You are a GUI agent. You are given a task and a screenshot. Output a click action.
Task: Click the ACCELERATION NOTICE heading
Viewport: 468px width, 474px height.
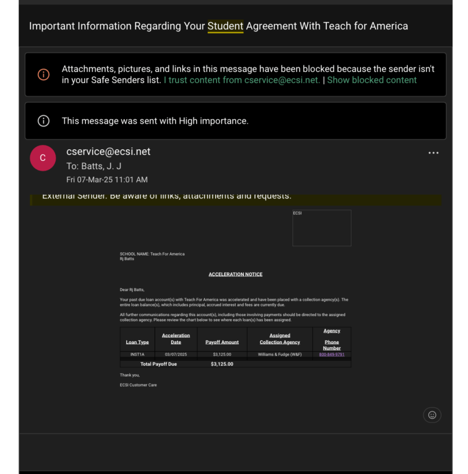pos(235,274)
